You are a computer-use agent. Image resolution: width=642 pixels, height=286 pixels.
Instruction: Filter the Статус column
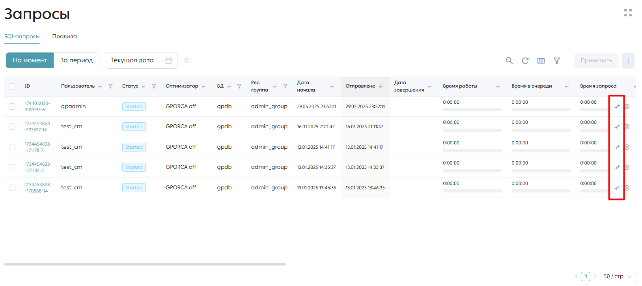[x=154, y=86]
